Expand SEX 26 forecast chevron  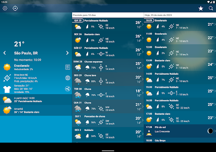143,38
